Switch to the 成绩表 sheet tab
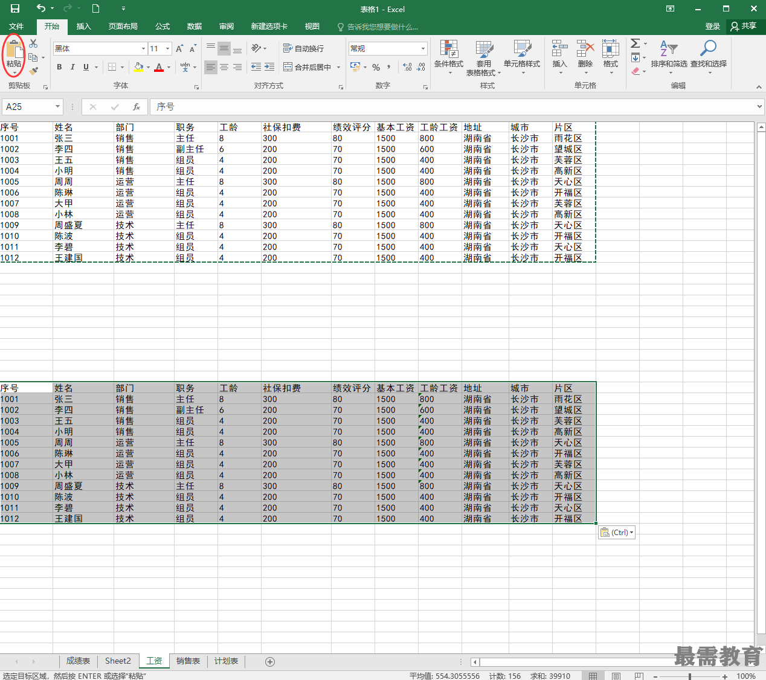Screen dimensions: 766x680 [x=78, y=661]
